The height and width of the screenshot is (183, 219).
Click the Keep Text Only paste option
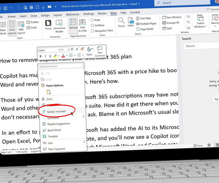49,92
